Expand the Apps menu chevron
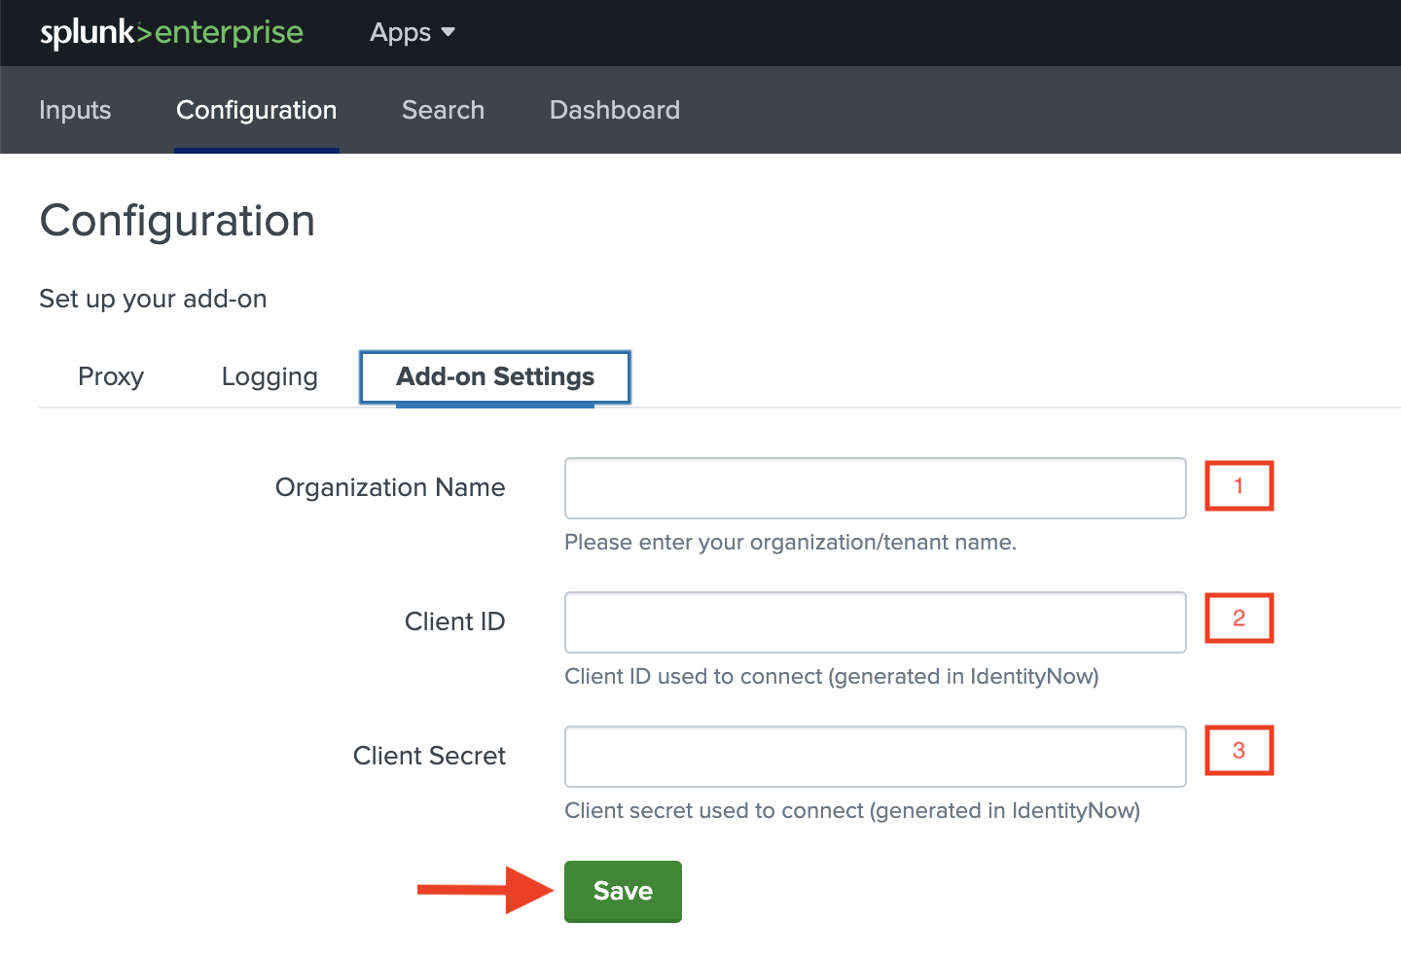 447,32
